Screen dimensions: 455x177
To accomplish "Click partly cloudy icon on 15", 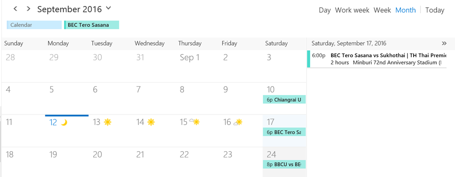I will click(x=195, y=122).
